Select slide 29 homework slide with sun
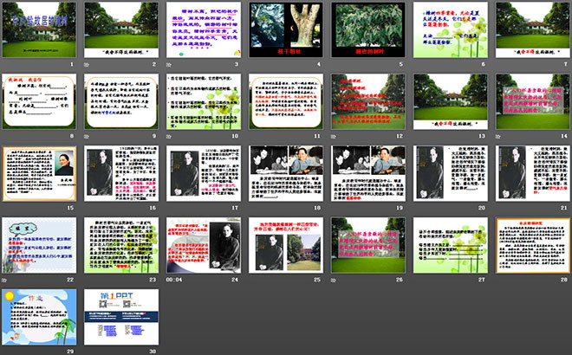The image size is (572, 355). click(x=38, y=316)
